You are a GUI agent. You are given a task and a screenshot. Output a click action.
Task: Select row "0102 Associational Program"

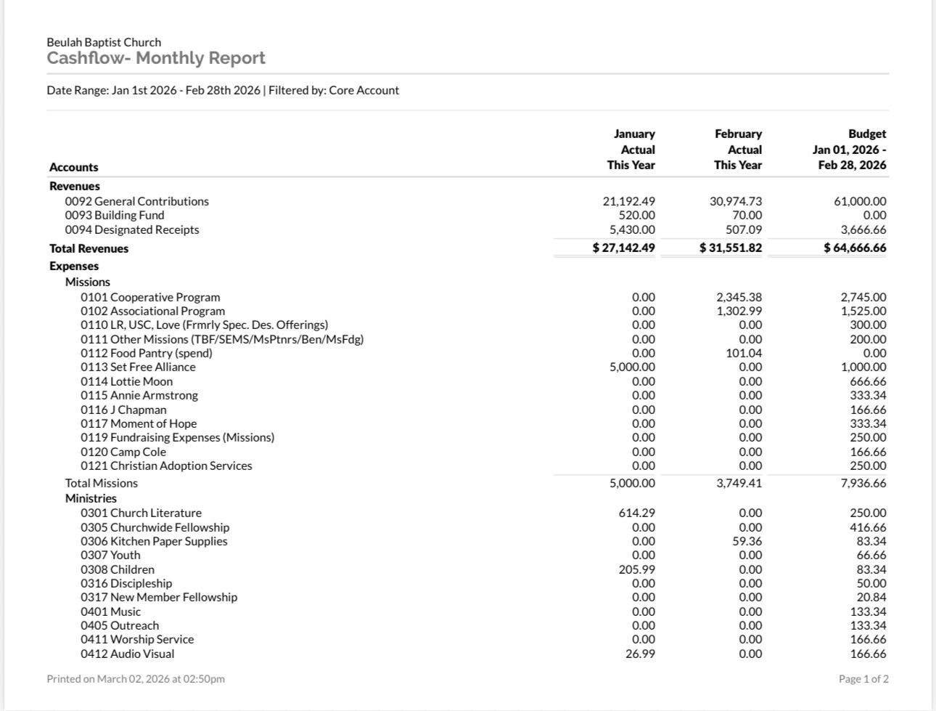tap(468, 311)
